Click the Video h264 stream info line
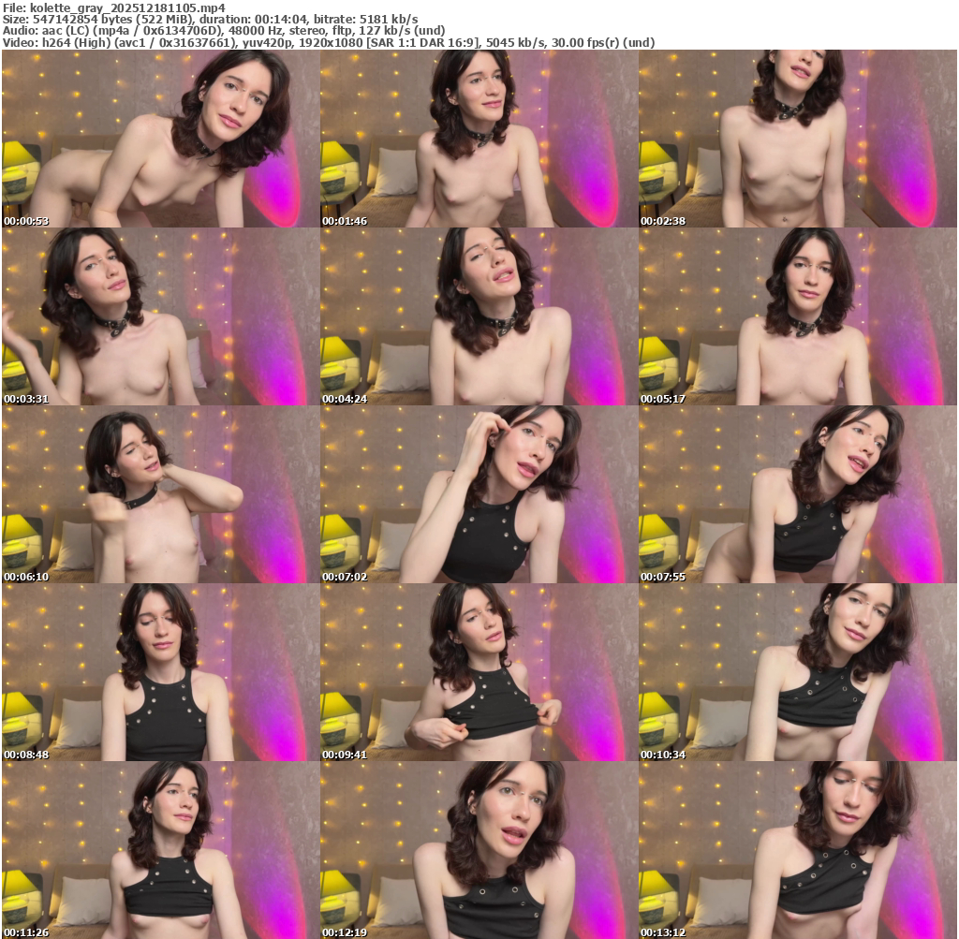 click(x=328, y=42)
